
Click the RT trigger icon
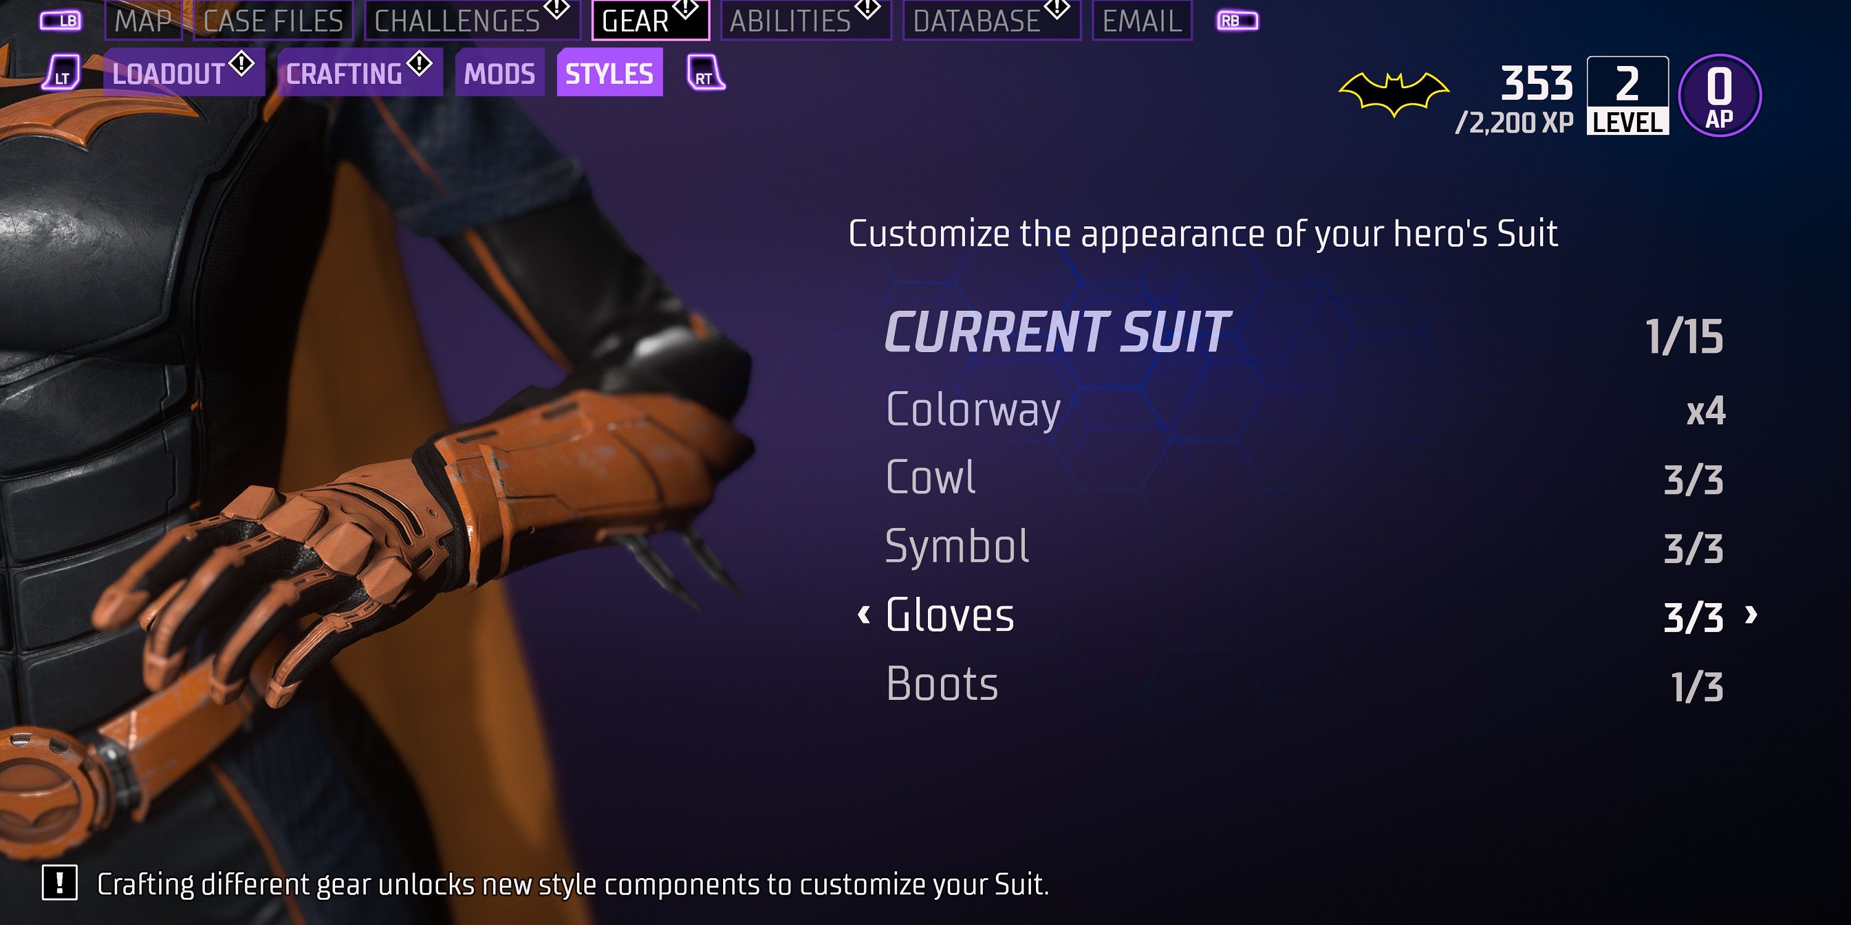point(706,73)
